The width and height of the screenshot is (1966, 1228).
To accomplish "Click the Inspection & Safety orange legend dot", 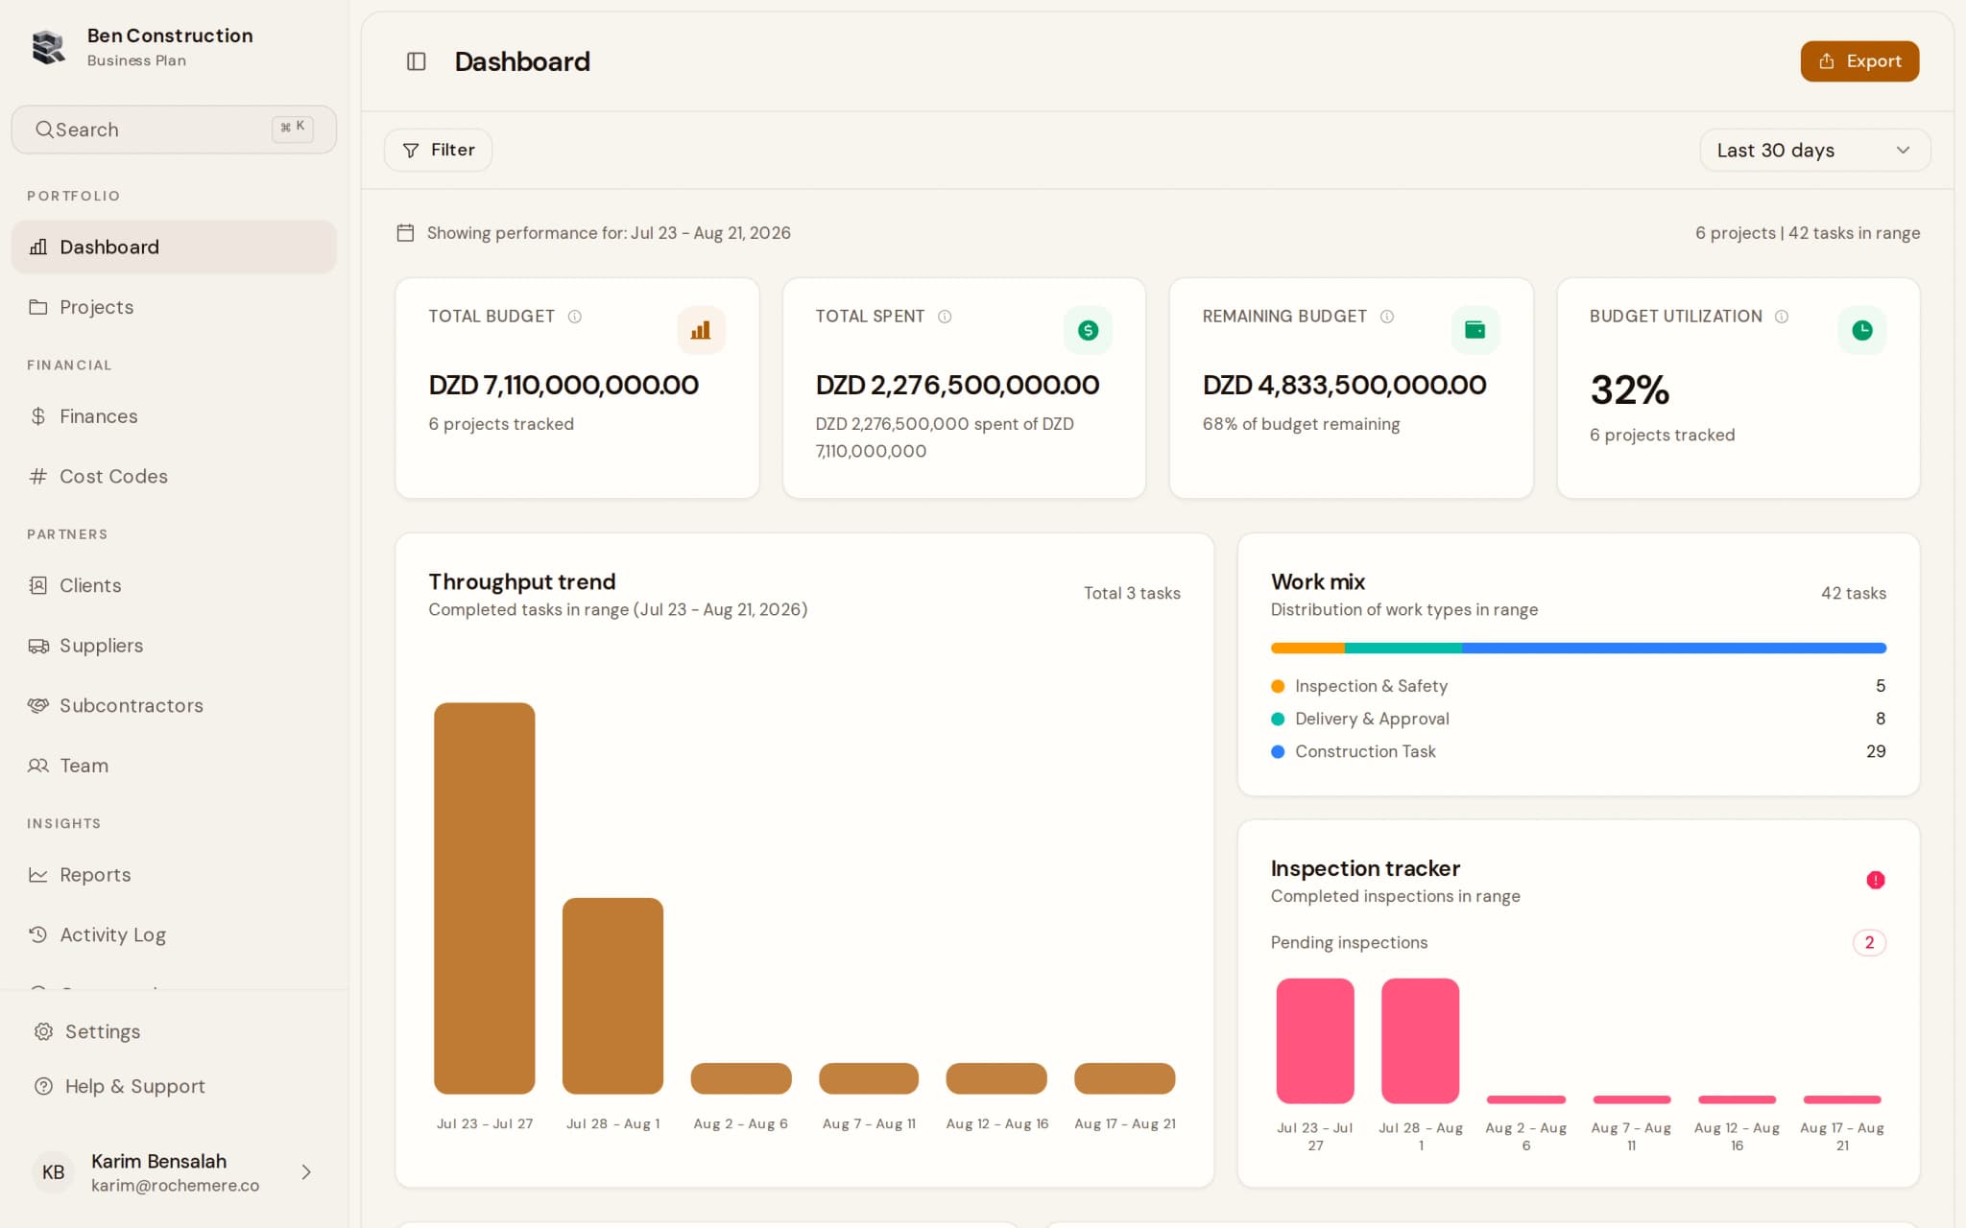I will point(1278,686).
